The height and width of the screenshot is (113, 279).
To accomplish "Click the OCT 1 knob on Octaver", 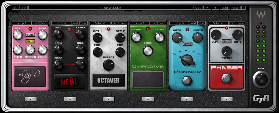I will pyautogui.click(x=98, y=38).
